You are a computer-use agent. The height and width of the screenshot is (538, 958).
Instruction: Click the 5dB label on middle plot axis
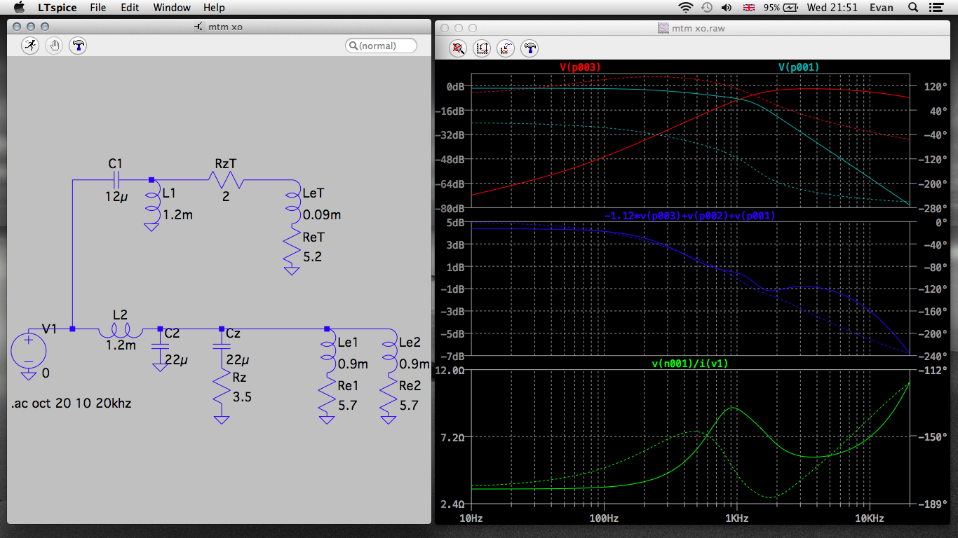tap(456, 223)
